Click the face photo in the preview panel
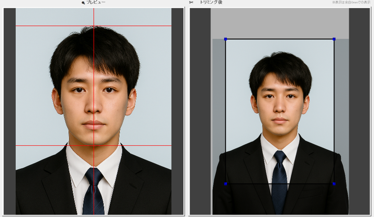The image size is (374, 217). (x=93, y=111)
